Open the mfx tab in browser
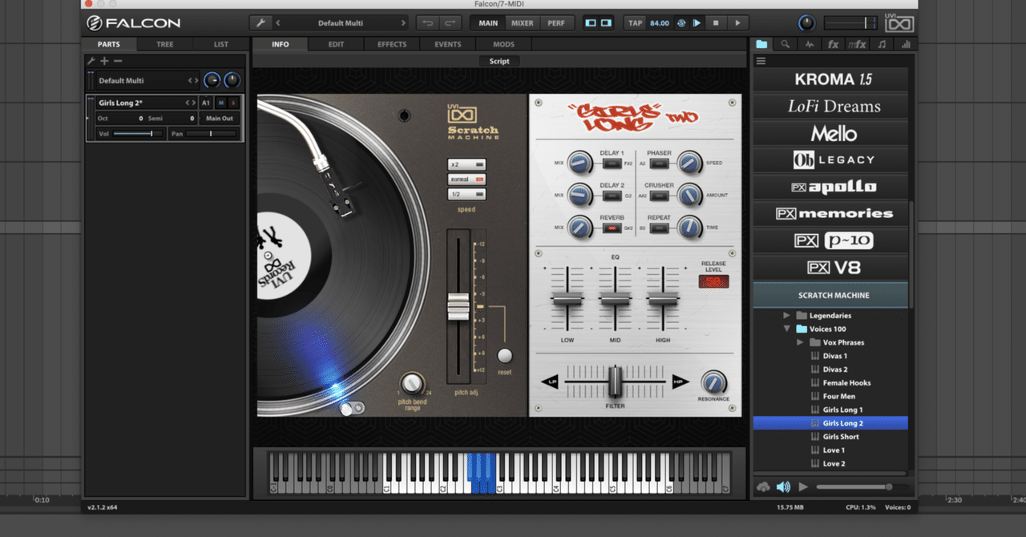 tap(858, 44)
